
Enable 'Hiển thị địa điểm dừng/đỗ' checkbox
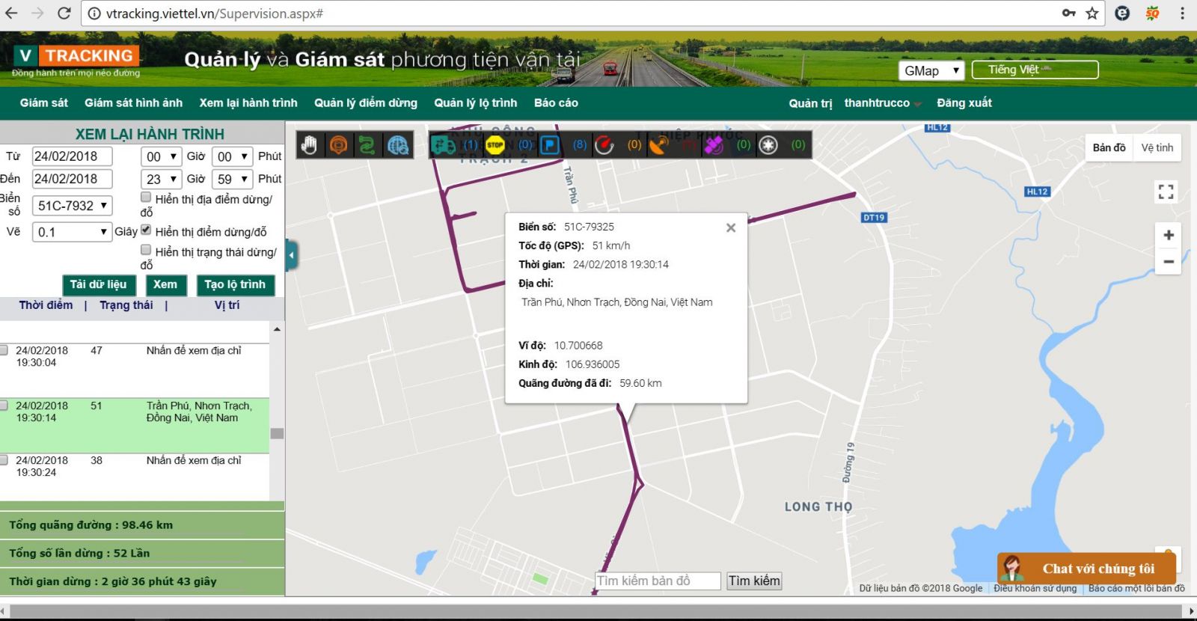146,198
